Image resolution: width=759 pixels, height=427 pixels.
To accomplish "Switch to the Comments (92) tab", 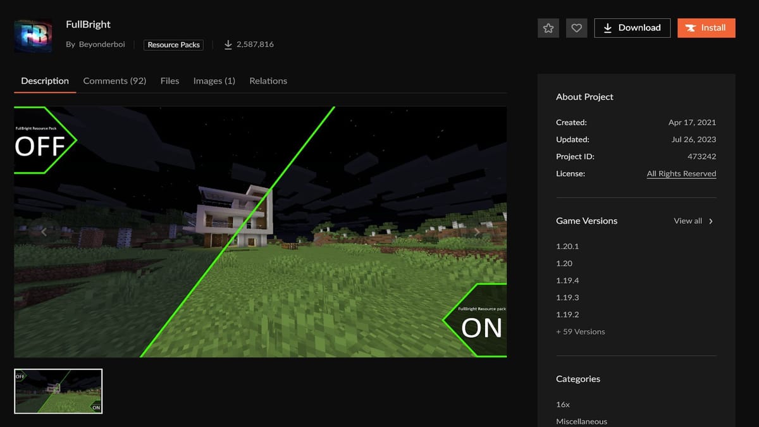I will tap(114, 81).
